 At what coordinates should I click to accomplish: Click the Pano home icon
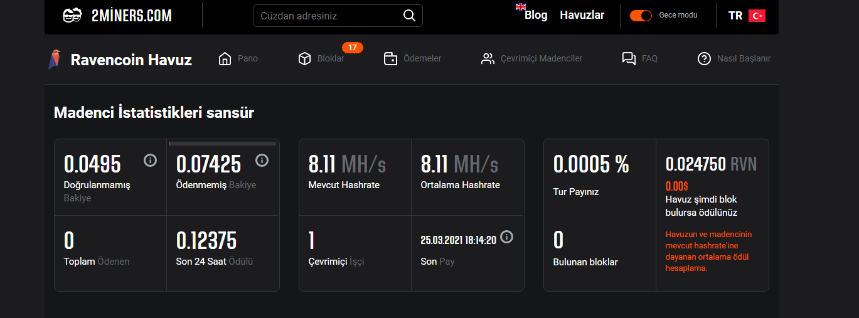pyautogui.click(x=225, y=59)
